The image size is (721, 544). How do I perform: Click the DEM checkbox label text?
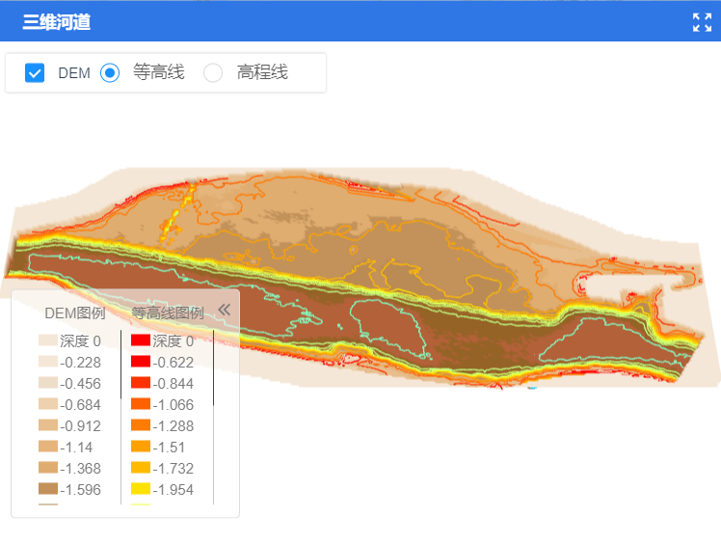pyautogui.click(x=74, y=73)
